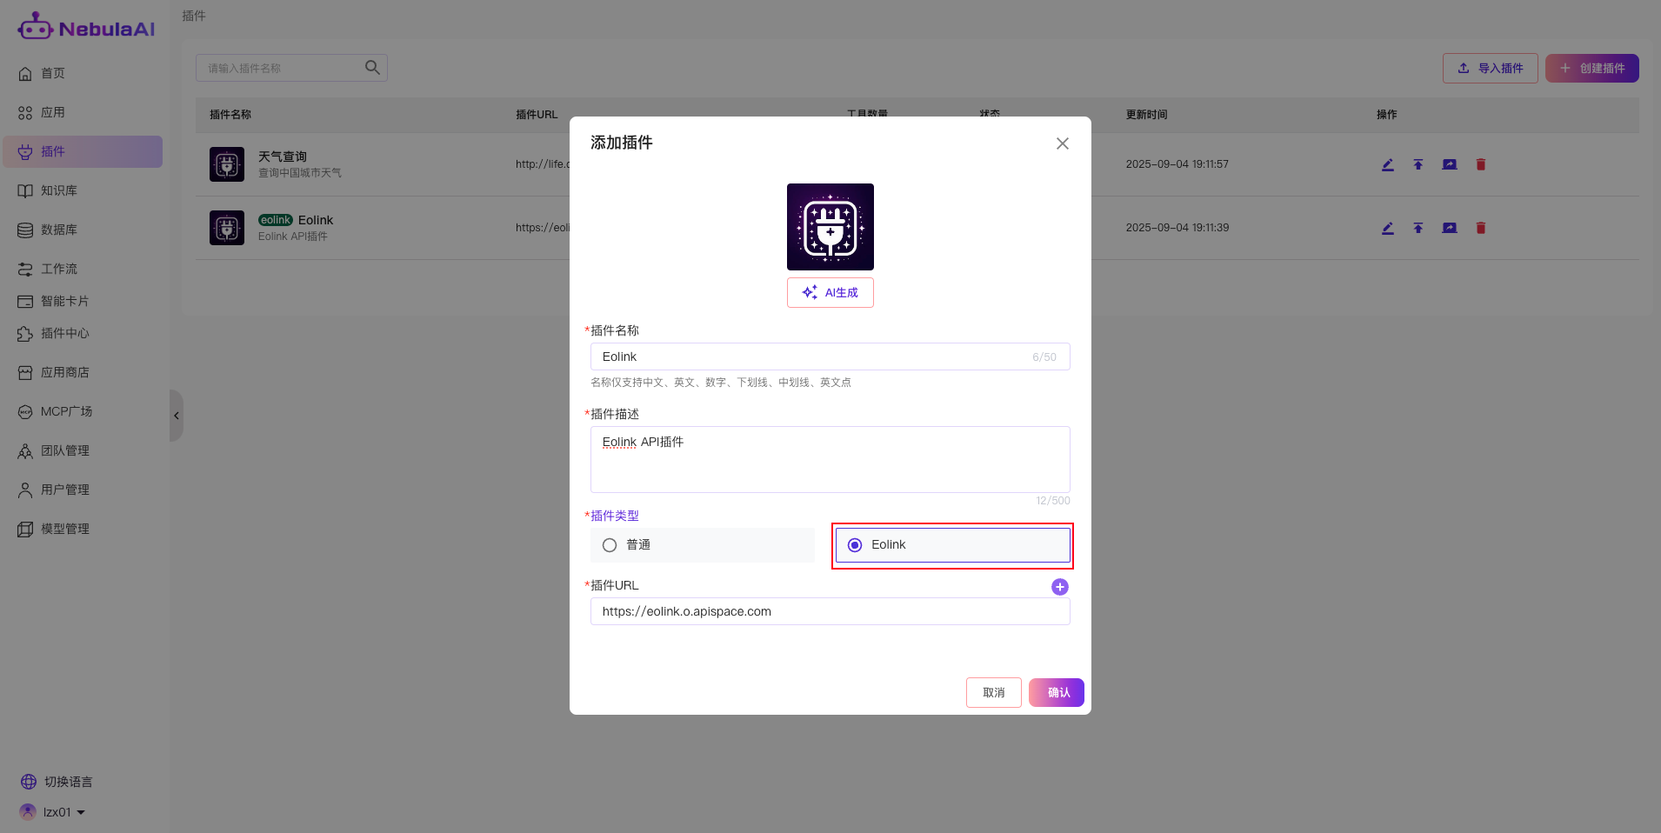
Task: Click the 插件URL input field
Action: pos(830,611)
